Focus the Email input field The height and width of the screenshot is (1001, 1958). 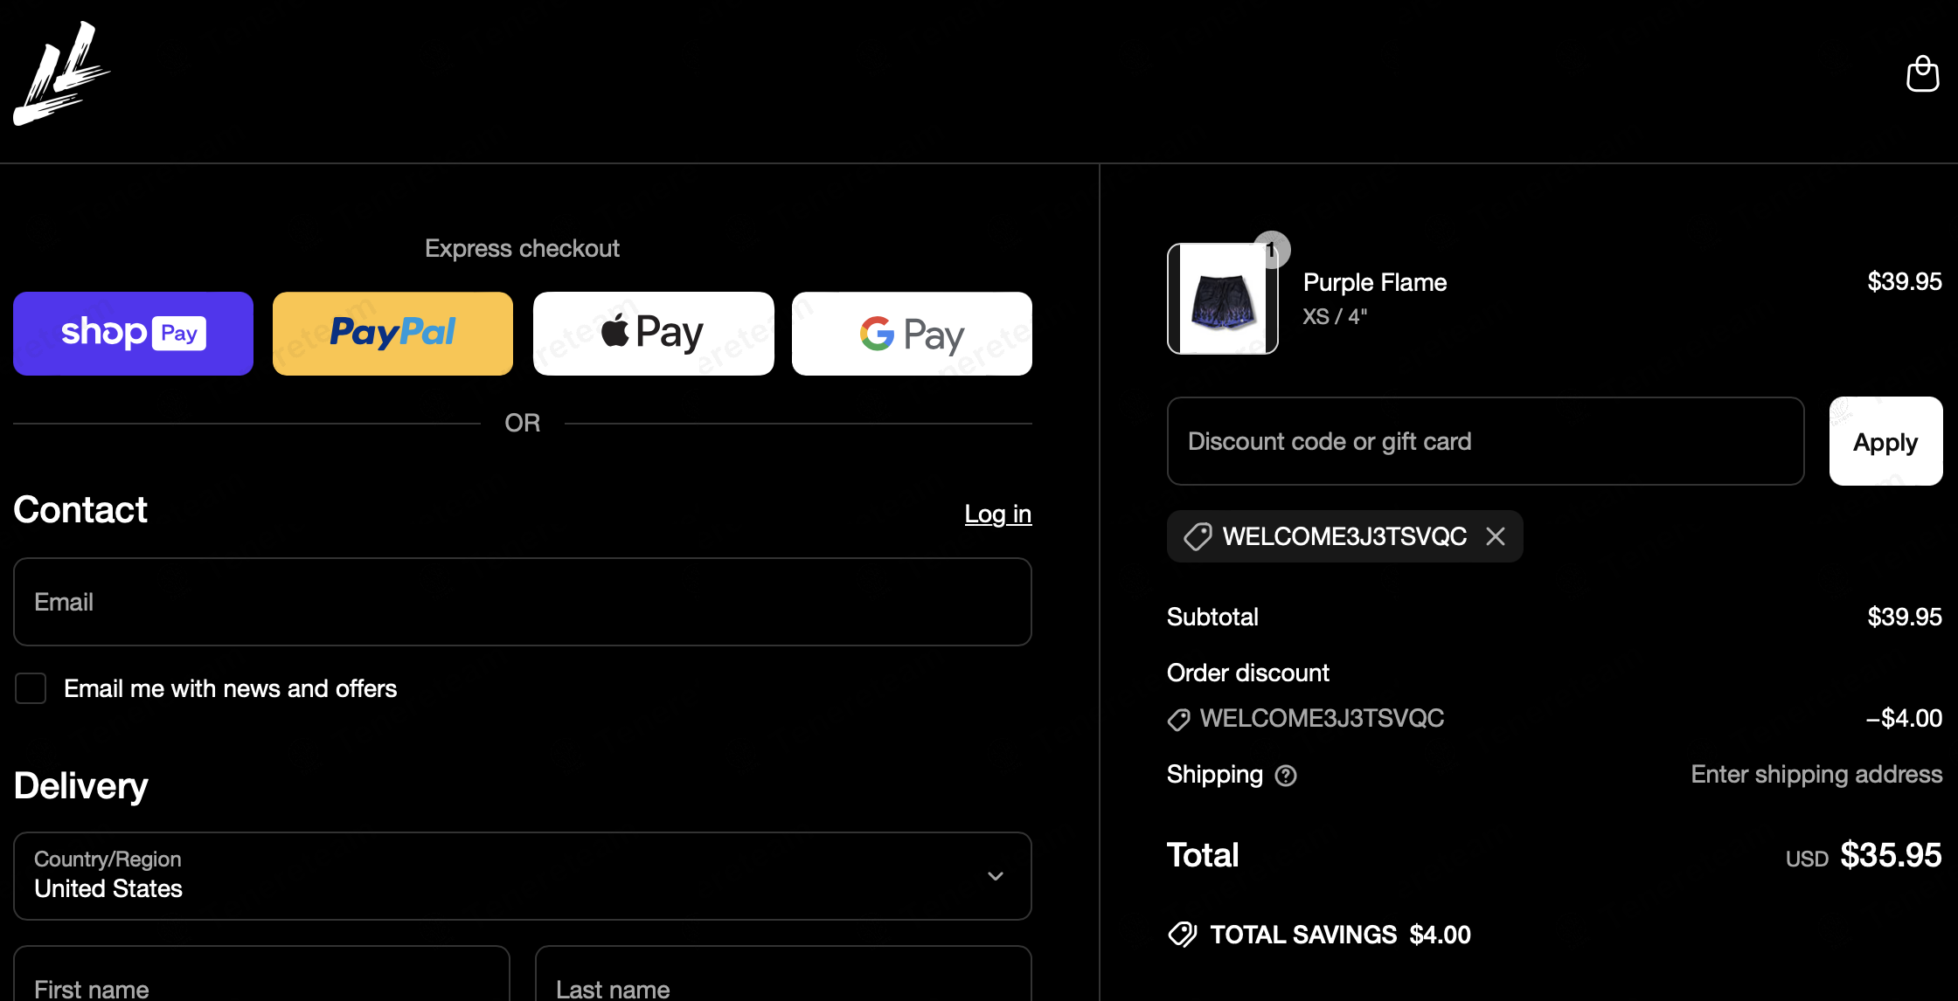(522, 602)
